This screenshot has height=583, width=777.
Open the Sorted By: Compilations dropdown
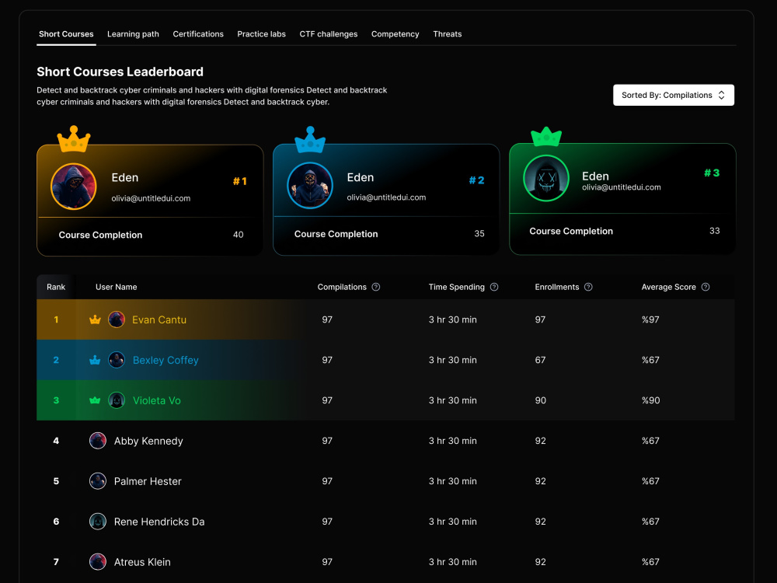tap(674, 95)
